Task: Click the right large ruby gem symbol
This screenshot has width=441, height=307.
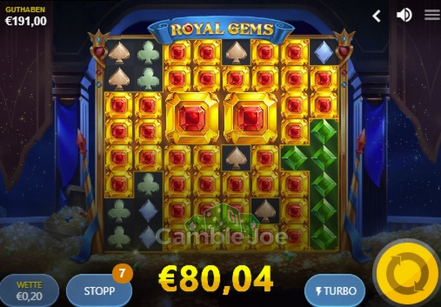Action: click(x=251, y=118)
